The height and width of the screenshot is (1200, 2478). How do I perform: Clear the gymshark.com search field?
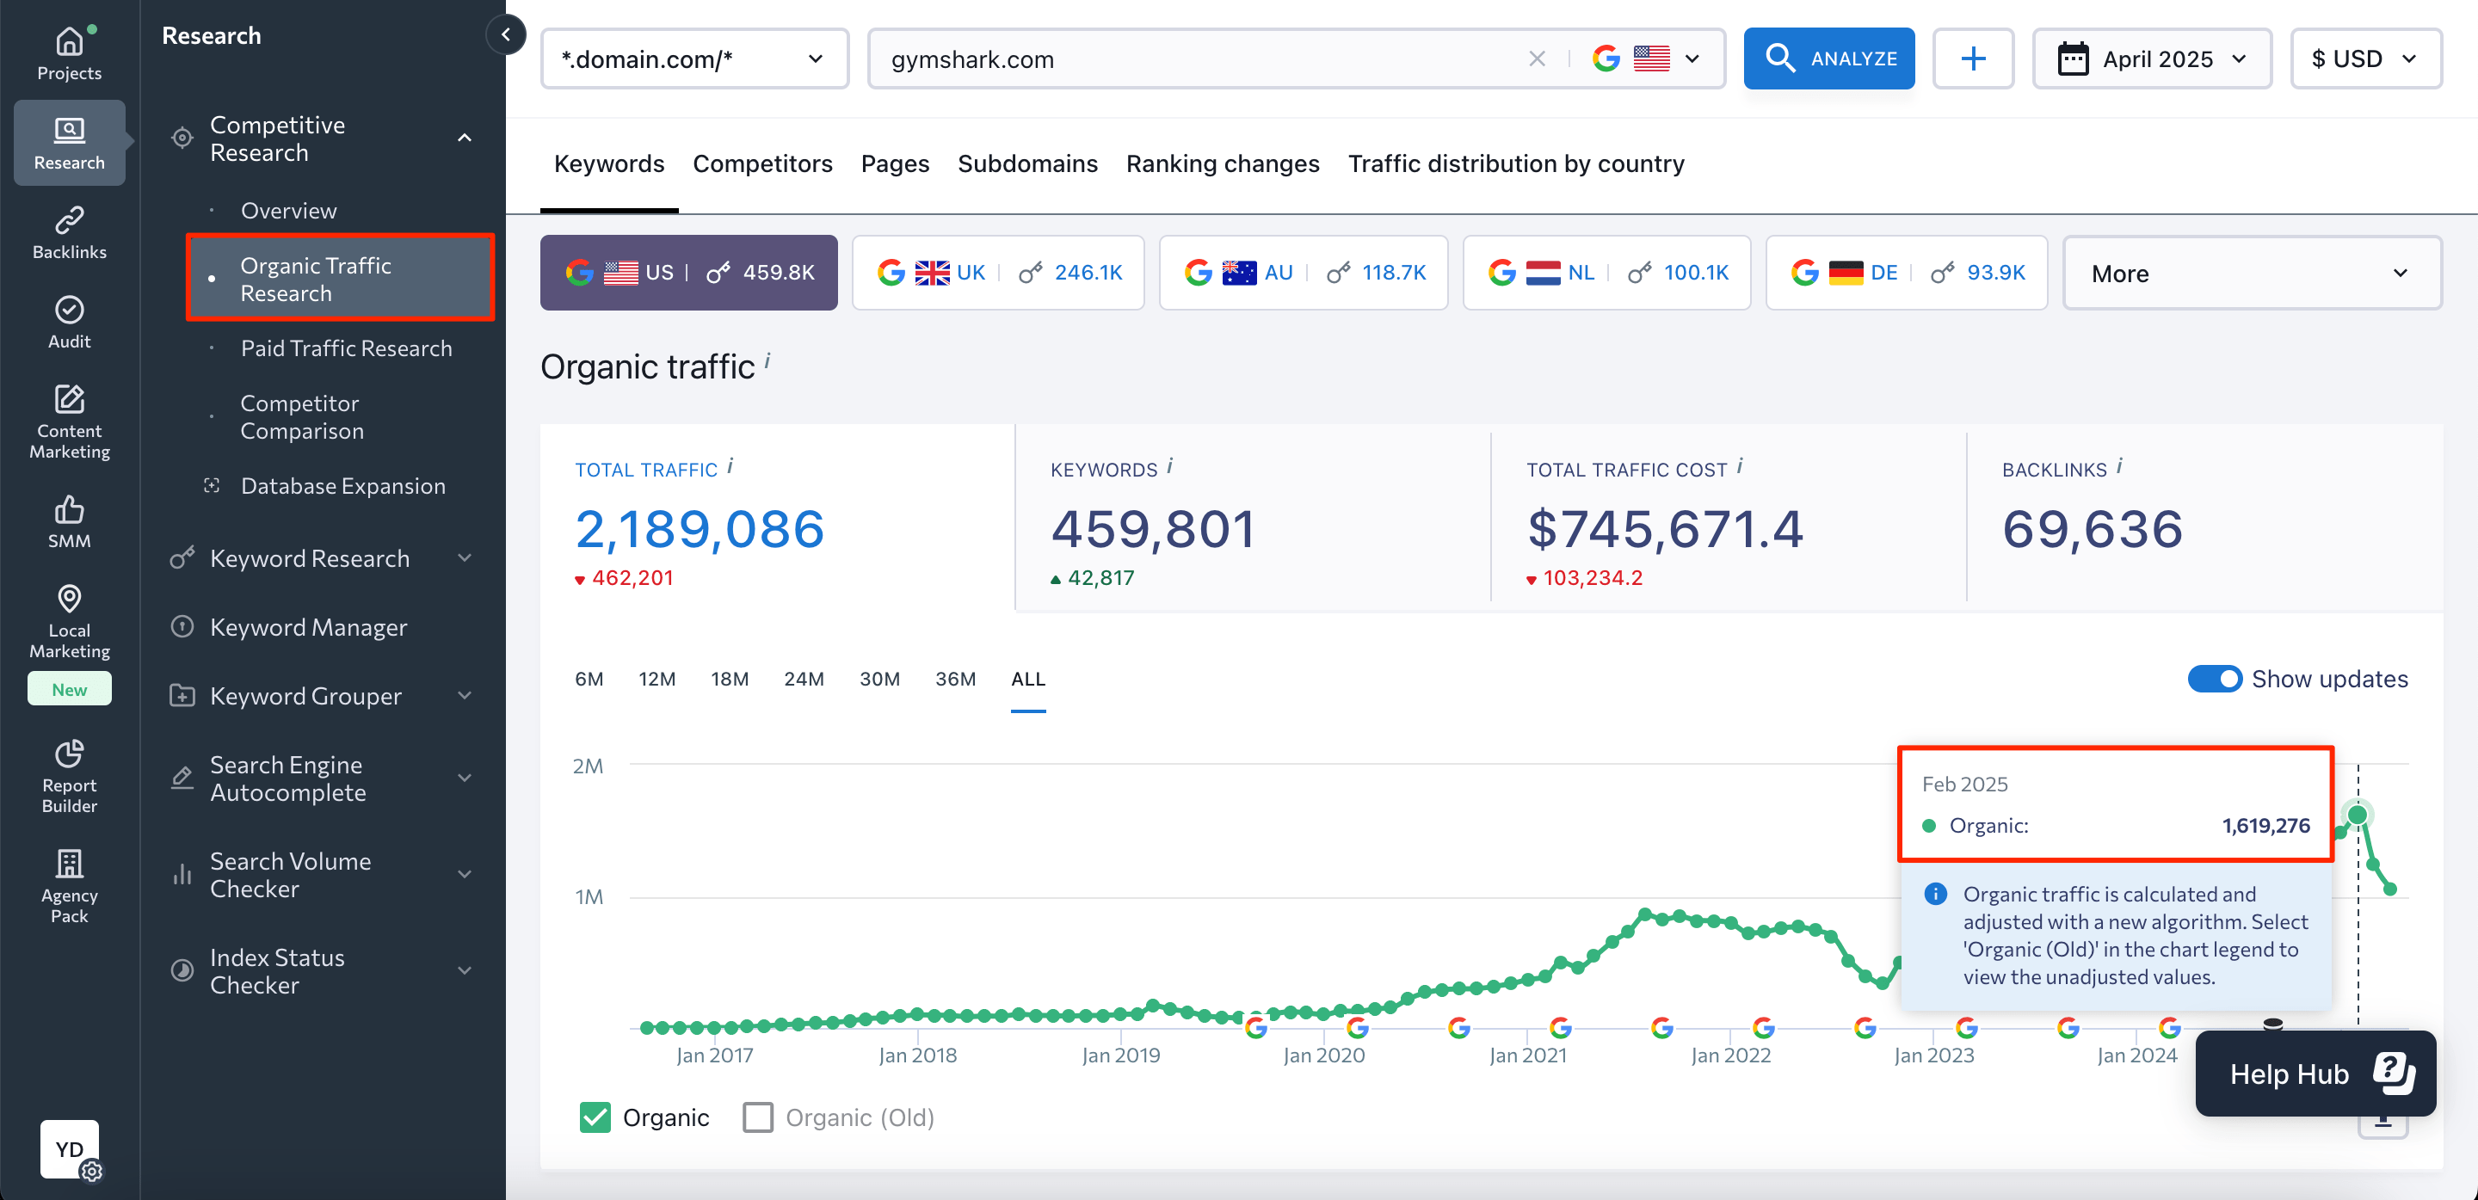[x=1536, y=58]
